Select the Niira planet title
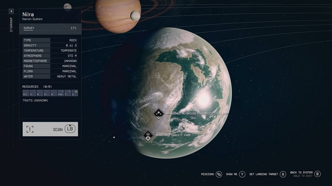This screenshot has height=186, width=332. pyautogui.click(x=29, y=14)
